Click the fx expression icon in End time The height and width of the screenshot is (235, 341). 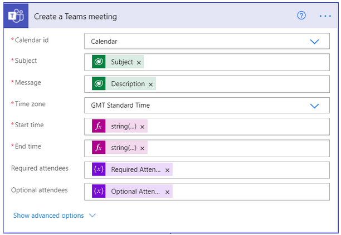click(99, 148)
